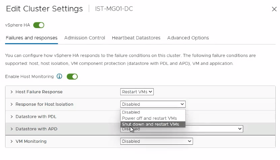Open the Failures and responses tab
This screenshot has width=280, height=160.
tap(31, 38)
